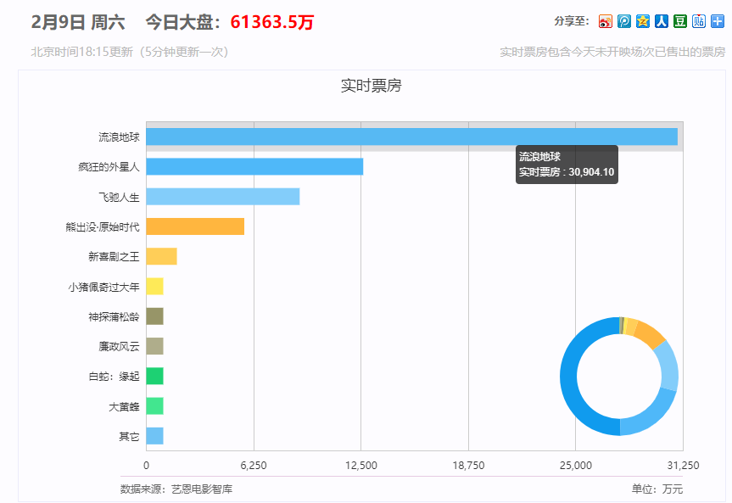Select the 神探蒲松龄 axis label
This screenshot has width=732, height=503.
click(x=114, y=316)
